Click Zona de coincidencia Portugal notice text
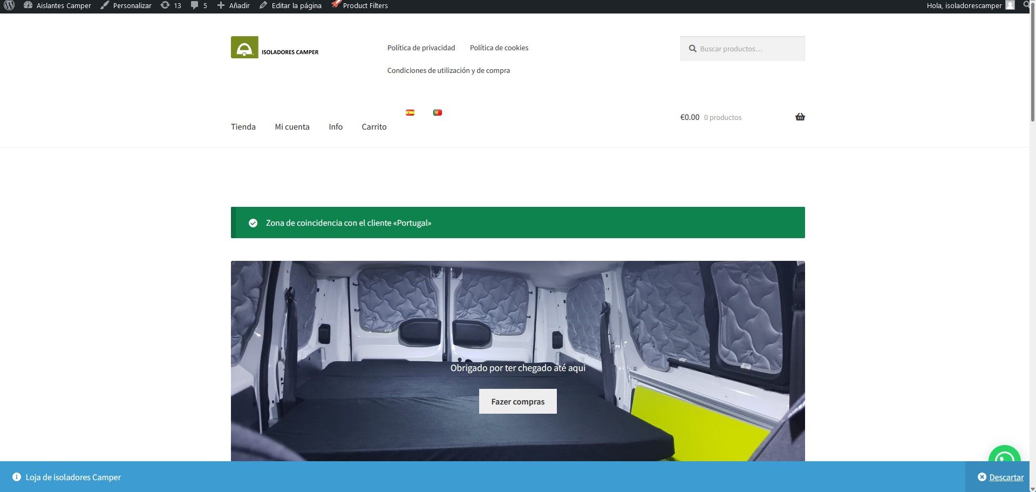Image resolution: width=1036 pixels, height=492 pixels. pyautogui.click(x=349, y=223)
